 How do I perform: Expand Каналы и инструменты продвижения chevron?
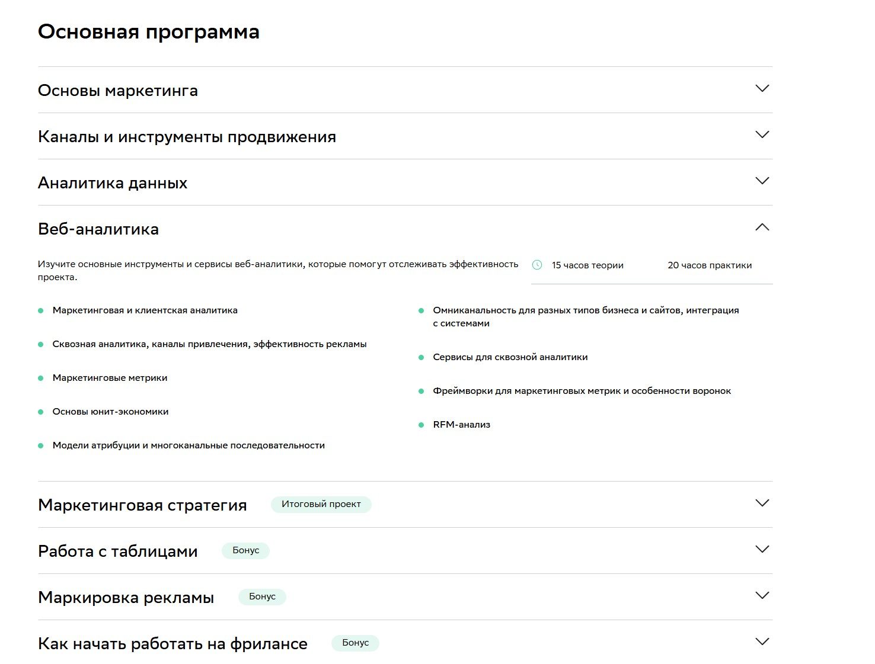(x=762, y=135)
